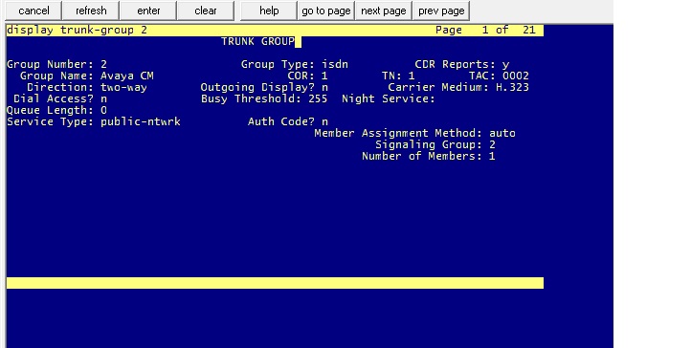Select the Group Number value 2
691x348 pixels.
pos(103,64)
